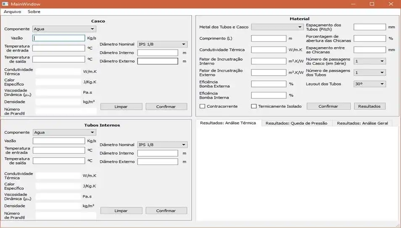Screen dimensions: 401x228
Task: Focus Tubos Internos Temperatura de entrada field
Action: [59, 150]
